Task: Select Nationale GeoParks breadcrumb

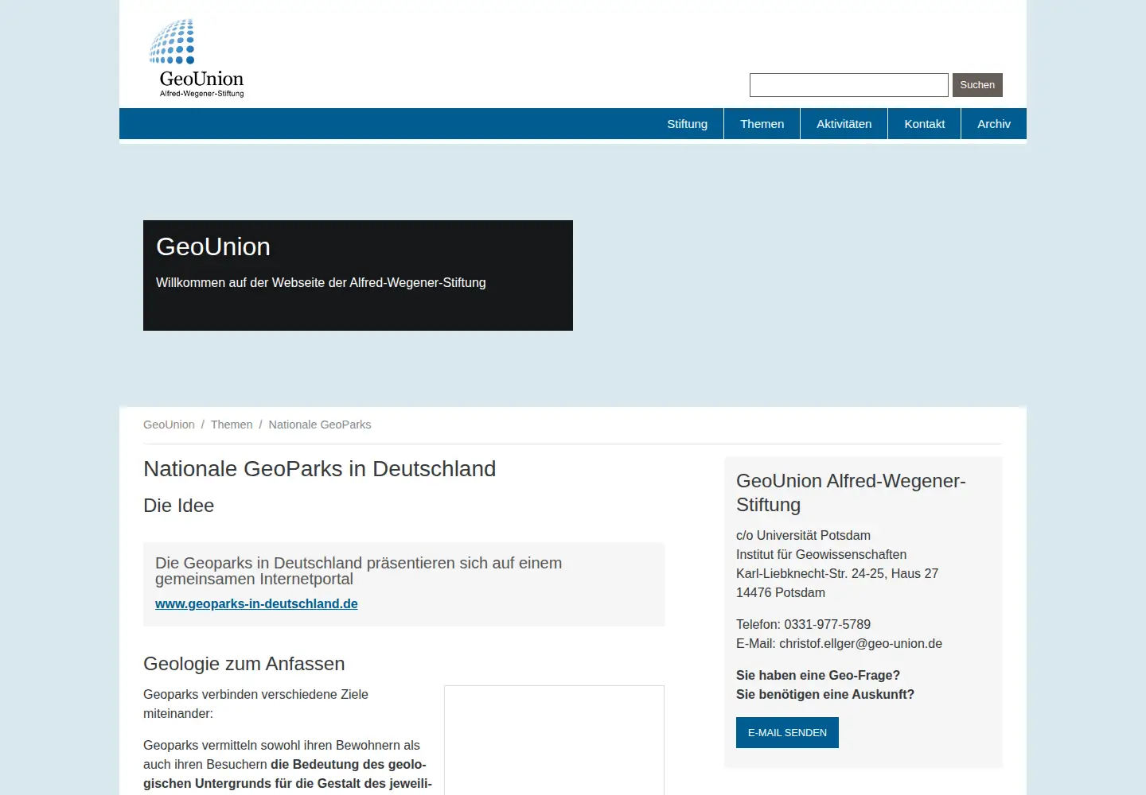Action: [320, 425]
